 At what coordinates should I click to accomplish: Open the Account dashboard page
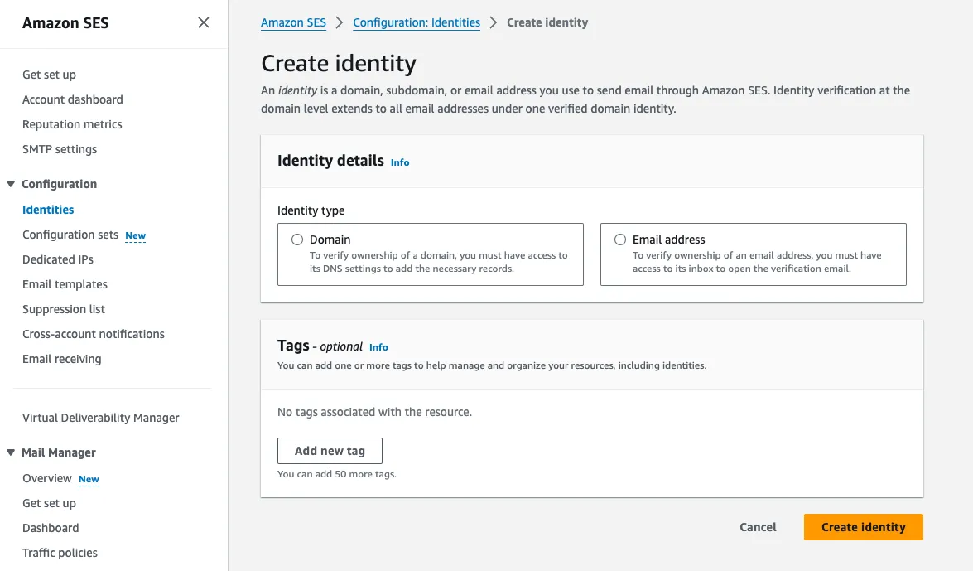coord(72,99)
